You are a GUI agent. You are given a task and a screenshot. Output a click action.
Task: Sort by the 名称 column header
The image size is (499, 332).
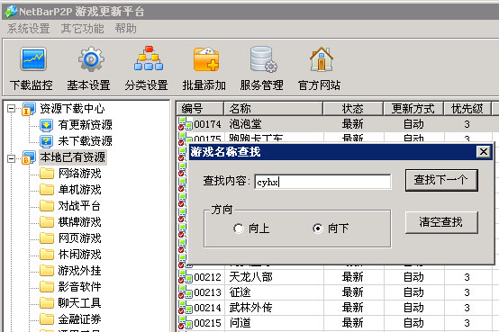[x=273, y=109]
